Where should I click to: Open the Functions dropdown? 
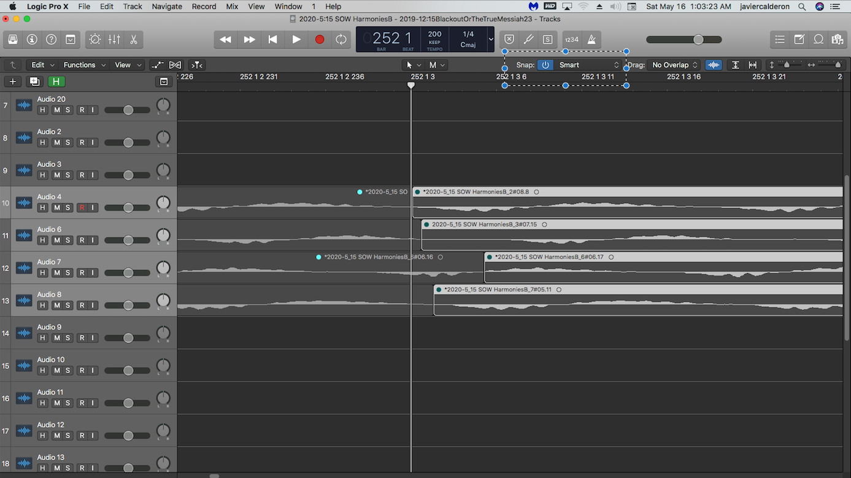pyautogui.click(x=84, y=65)
